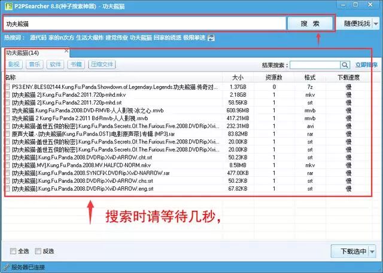Tick checkbox for Kung.Fu.Panda2.2011.720p-mhd.srt
The image size is (383, 273).
click(8, 102)
